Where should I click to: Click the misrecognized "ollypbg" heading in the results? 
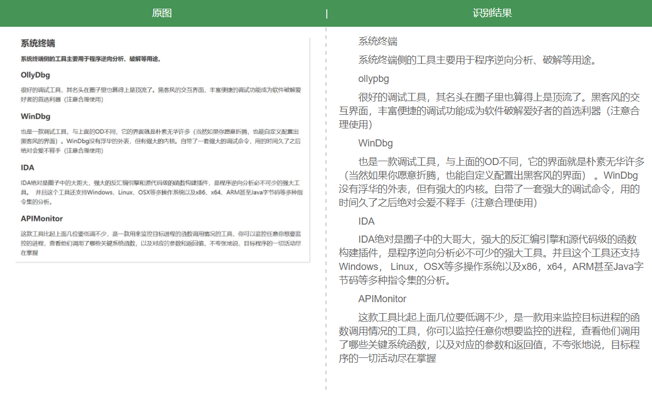373,79
